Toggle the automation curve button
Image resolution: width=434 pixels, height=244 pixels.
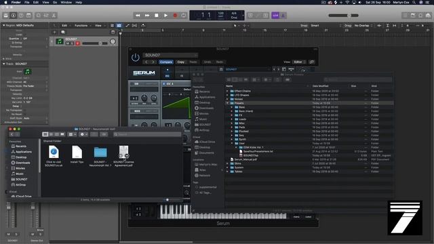coord(127,26)
